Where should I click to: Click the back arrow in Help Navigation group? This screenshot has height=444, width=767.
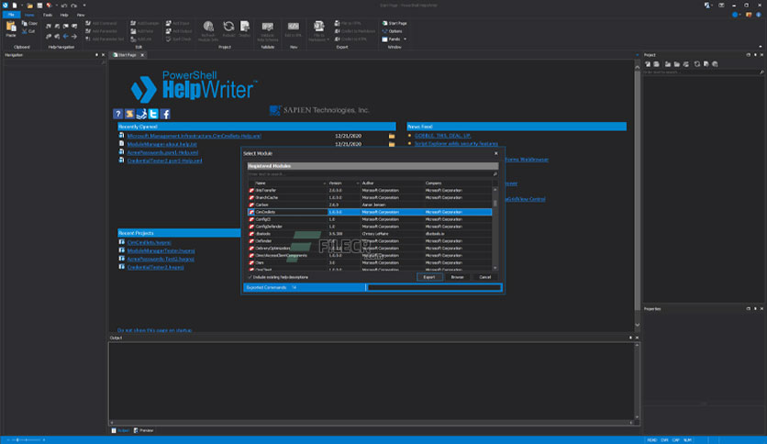coord(65,36)
